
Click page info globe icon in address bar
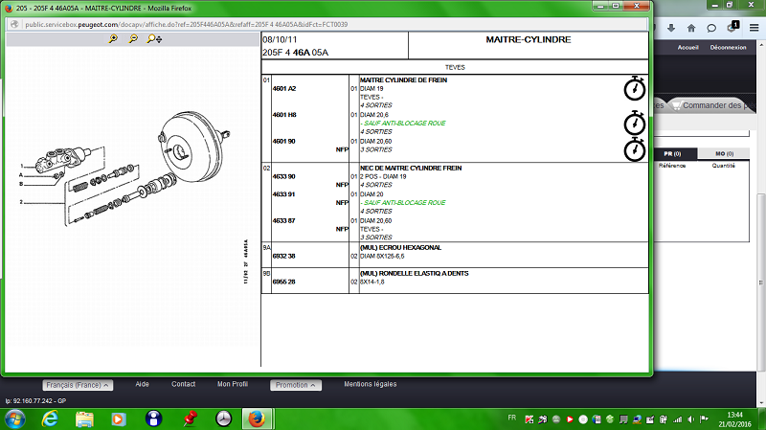click(14, 24)
